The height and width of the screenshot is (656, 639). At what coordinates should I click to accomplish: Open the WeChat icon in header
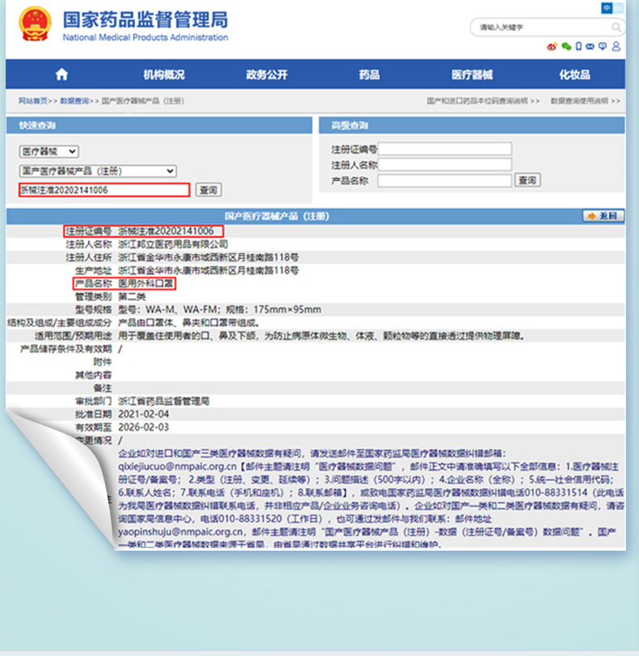click(x=566, y=46)
